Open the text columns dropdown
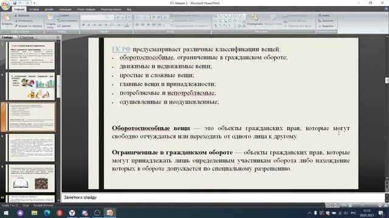The image size is (389, 218). 160,25
